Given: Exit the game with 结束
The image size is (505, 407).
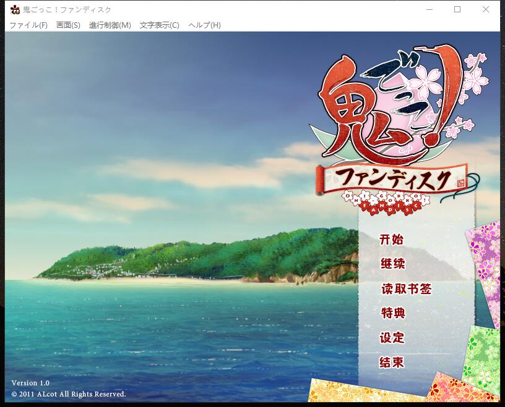Looking at the screenshot, I should (x=391, y=363).
